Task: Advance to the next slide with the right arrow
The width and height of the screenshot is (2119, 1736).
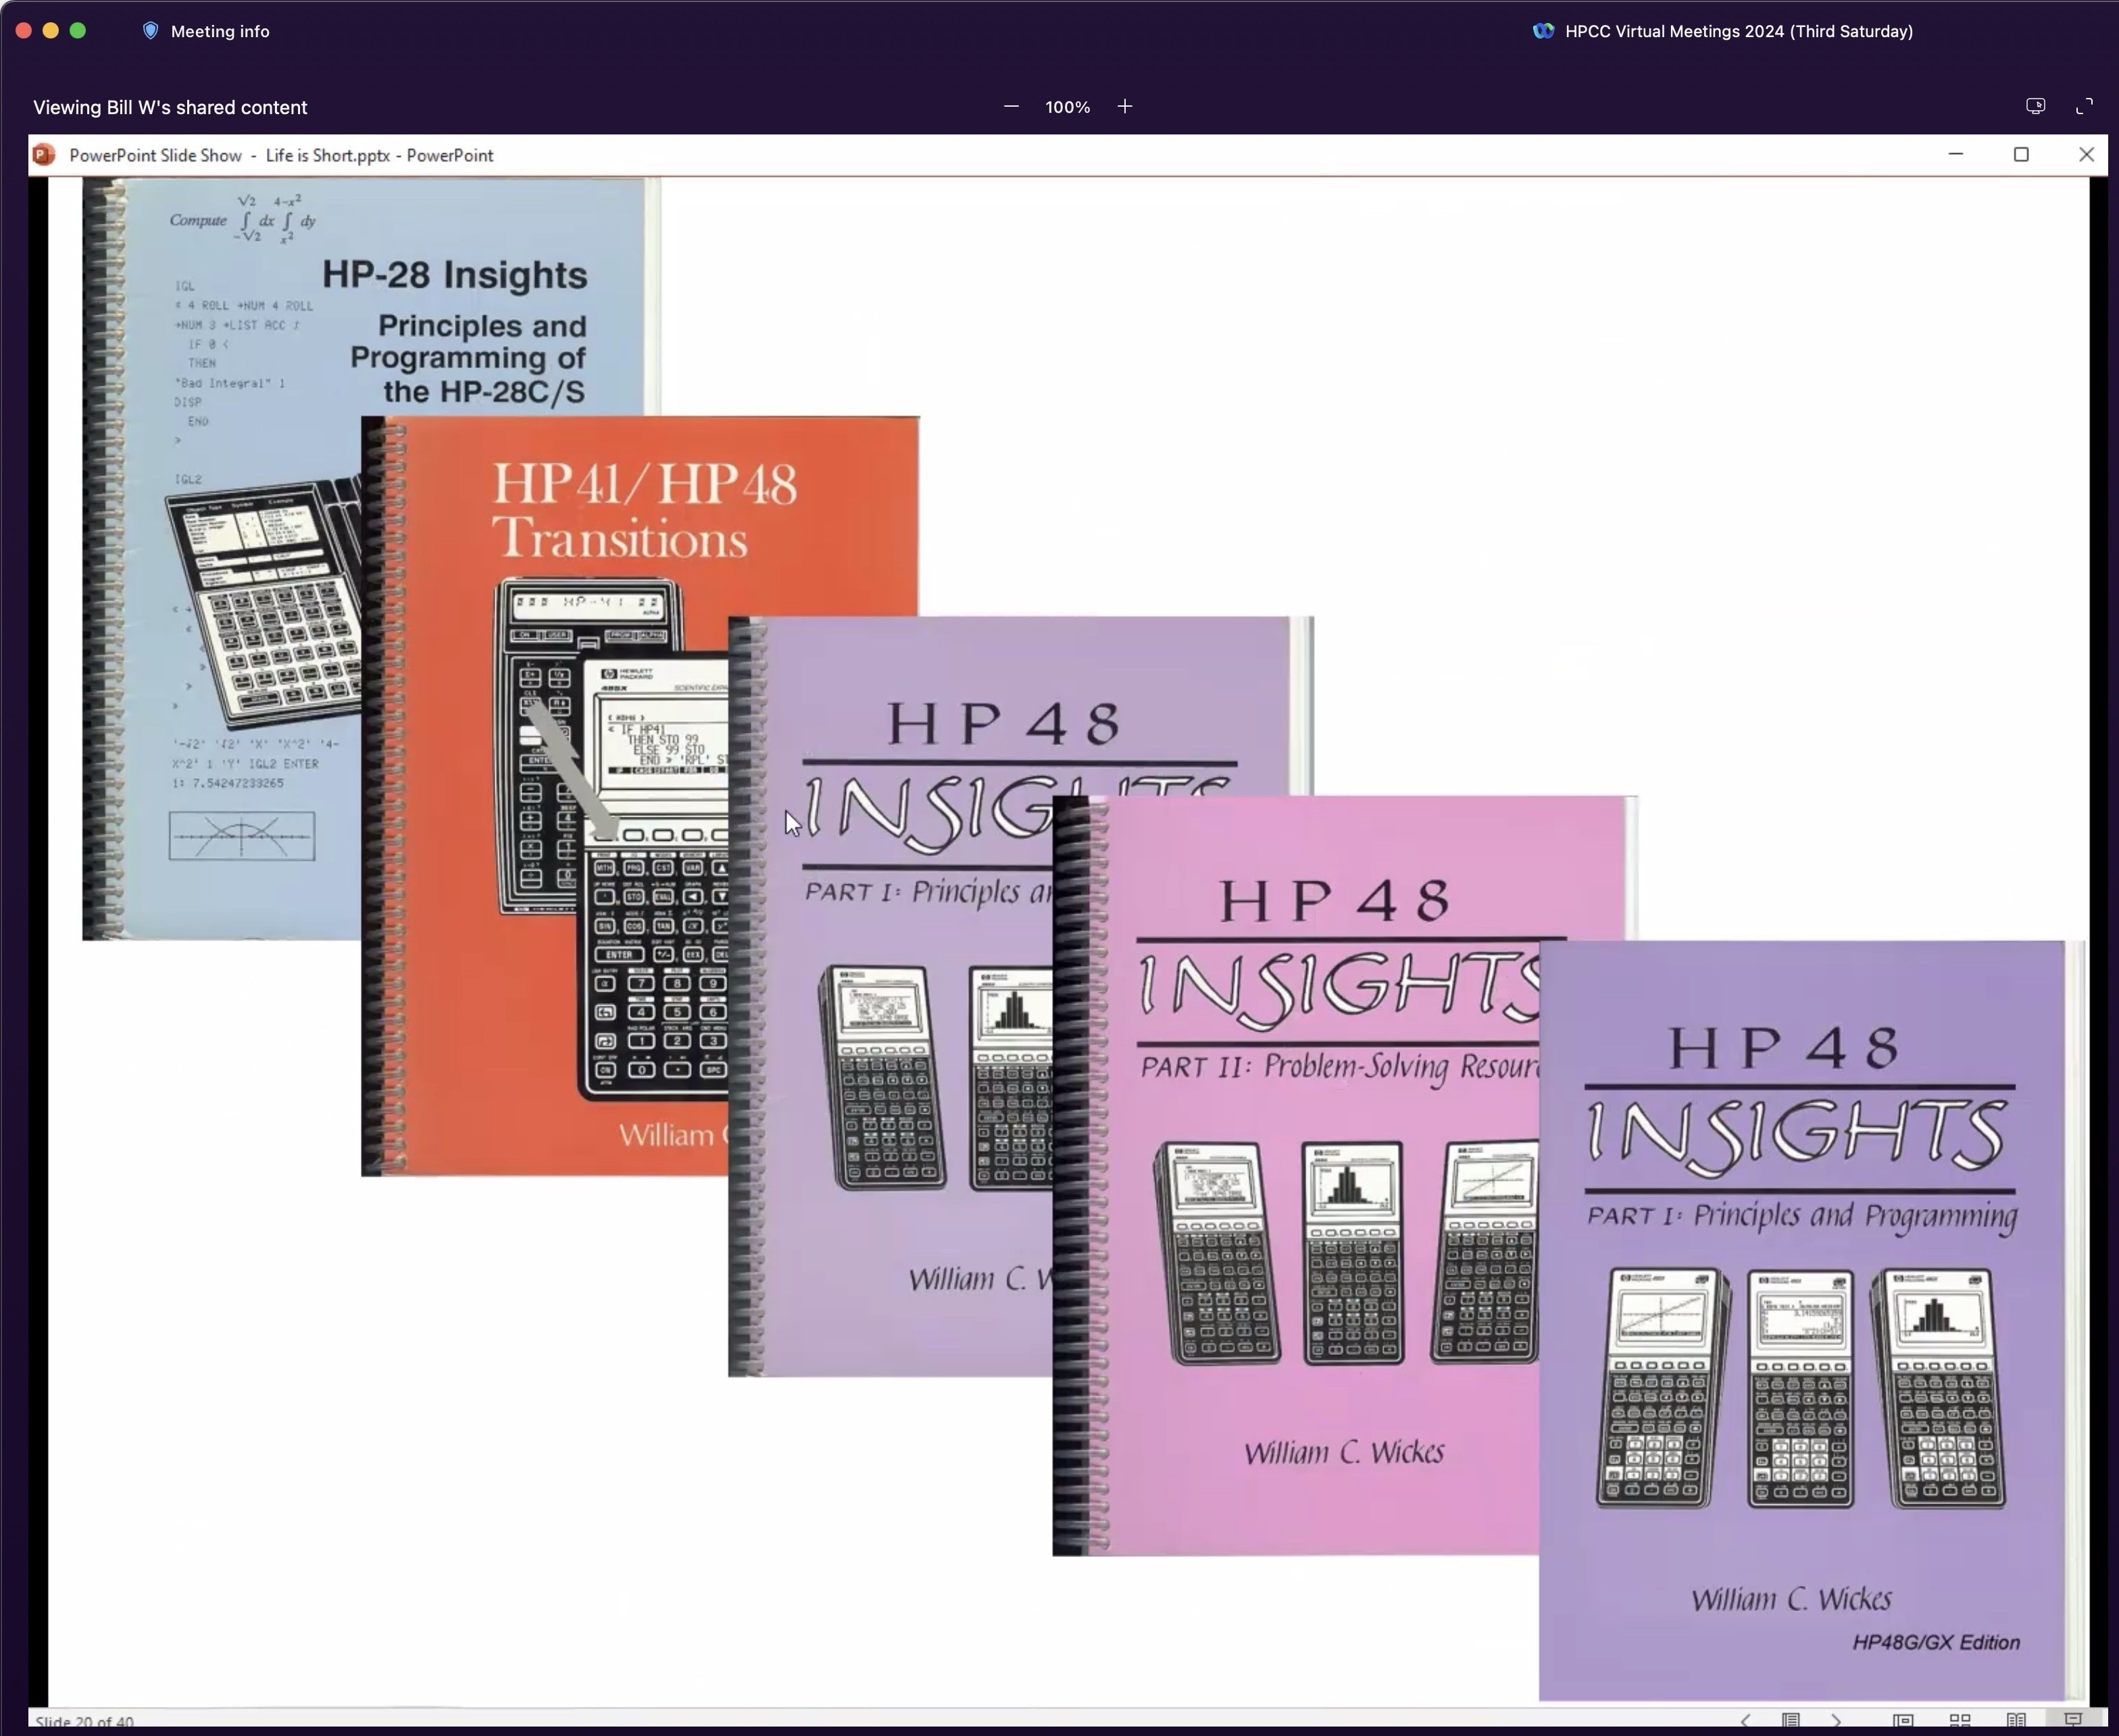Action: pyautogui.click(x=1836, y=1721)
